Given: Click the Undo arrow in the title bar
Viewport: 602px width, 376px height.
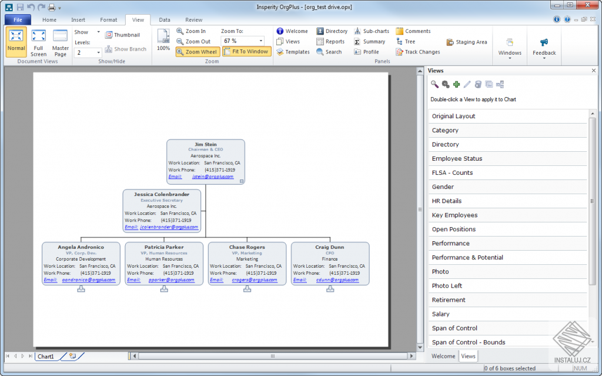Looking at the screenshot, I should click(31, 7).
